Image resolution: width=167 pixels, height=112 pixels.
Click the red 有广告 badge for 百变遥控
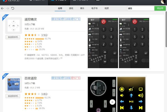point(76,78)
